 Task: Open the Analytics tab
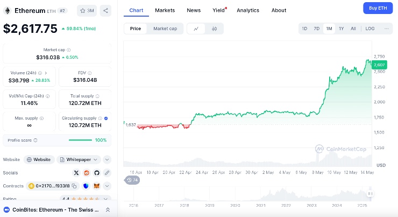(x=248, y=10)
